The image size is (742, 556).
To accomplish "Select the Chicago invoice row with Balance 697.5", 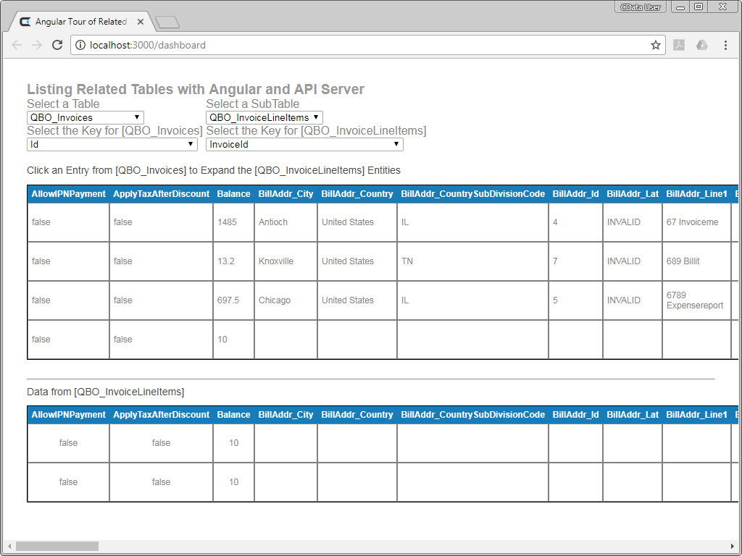I will coord(284,300).
